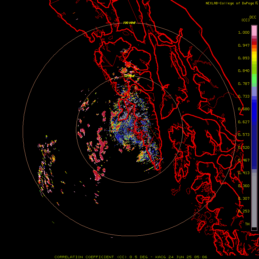Click the [CC] legend unit label

coord(245,20)
